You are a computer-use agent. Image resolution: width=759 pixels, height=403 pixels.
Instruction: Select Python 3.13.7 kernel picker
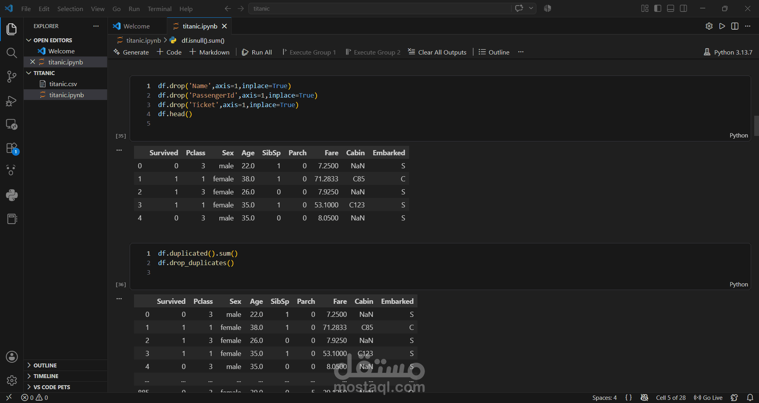coord(728,52)
